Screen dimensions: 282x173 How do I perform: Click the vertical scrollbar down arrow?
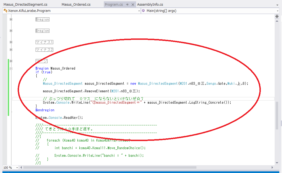[277, 163]
